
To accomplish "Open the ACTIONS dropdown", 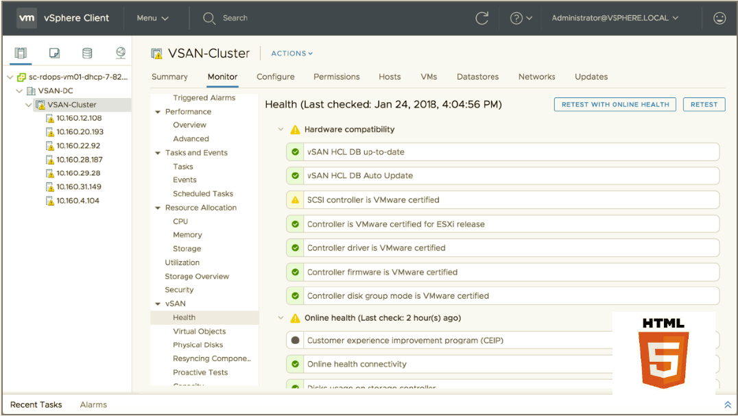I will coord(291,53).
